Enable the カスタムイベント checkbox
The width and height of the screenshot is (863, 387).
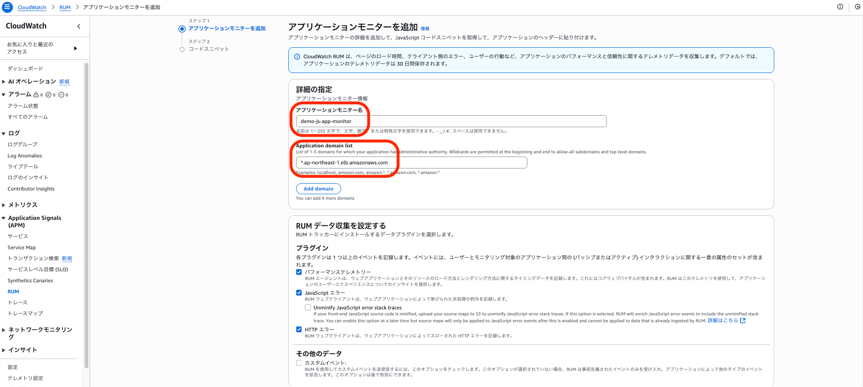299,363
